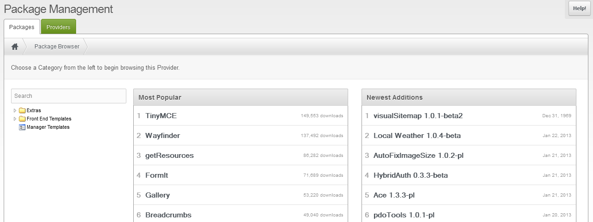The width and height of the screenshot is (593, 222).
Task: Select the Packages tab
Action: (x=22, y=27)
